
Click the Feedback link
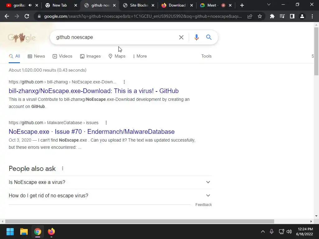pos(203,205)
